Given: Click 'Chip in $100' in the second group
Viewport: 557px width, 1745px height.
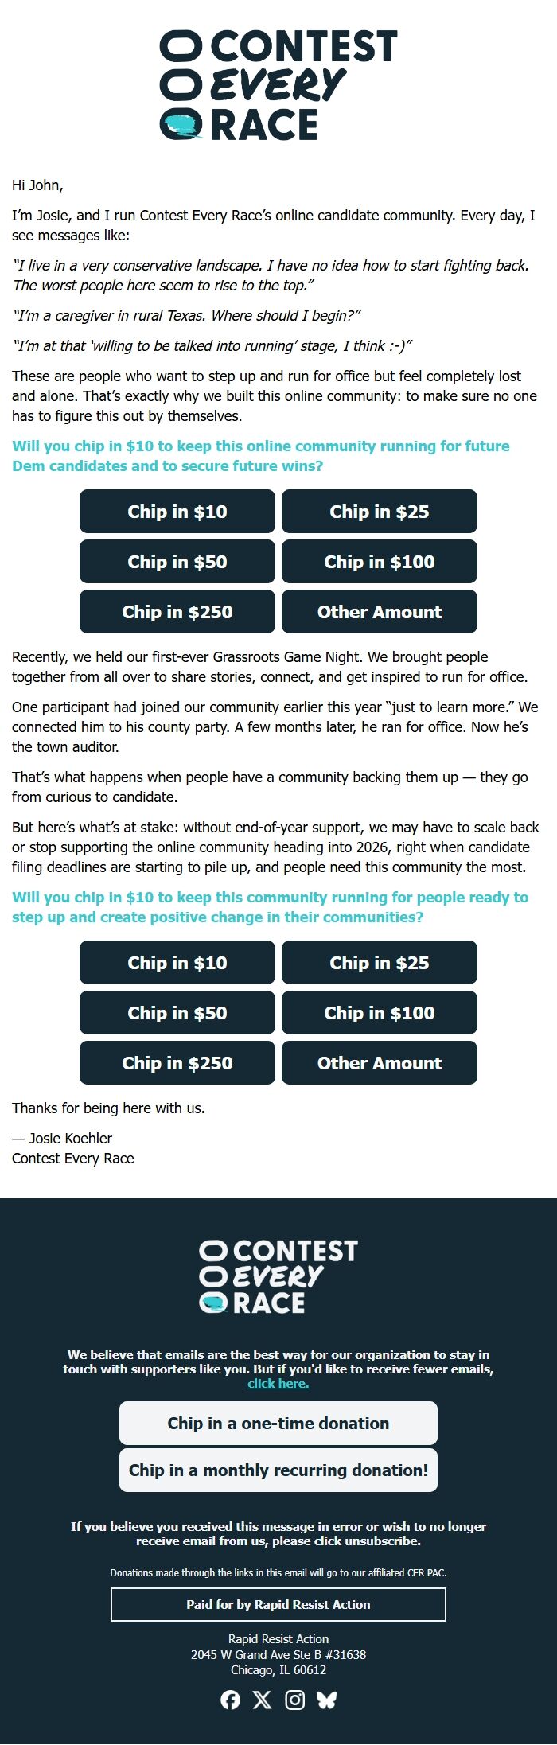Looking at the screenshot, I should click(380, 1013).
